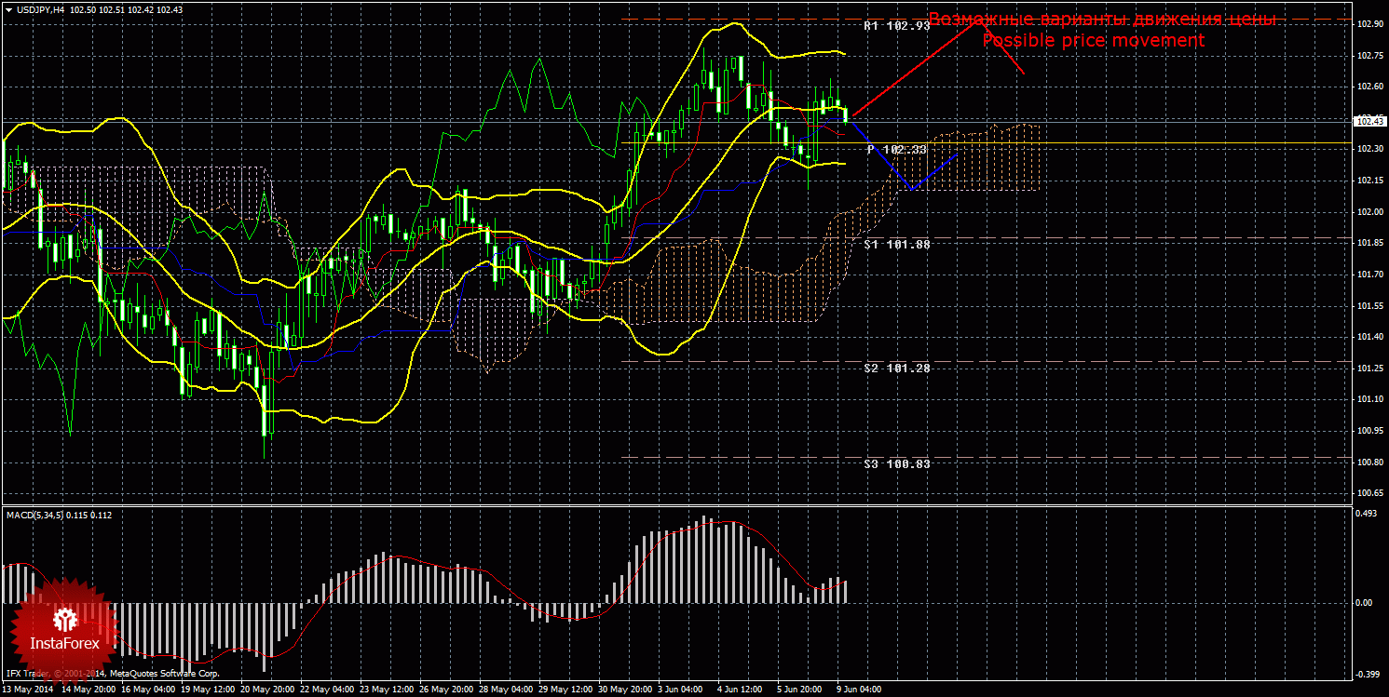The image size is (1389, 697).
Task: Click the IFX Trader MetaQuotes copyright text
Action: click(112, 673)
